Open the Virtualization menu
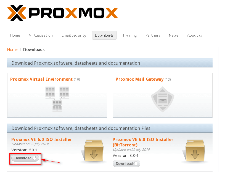 point(41,35)
